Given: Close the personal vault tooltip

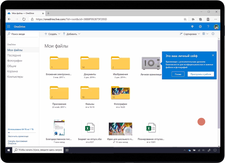Looking at the screenshot, I should tap(213, 55).
